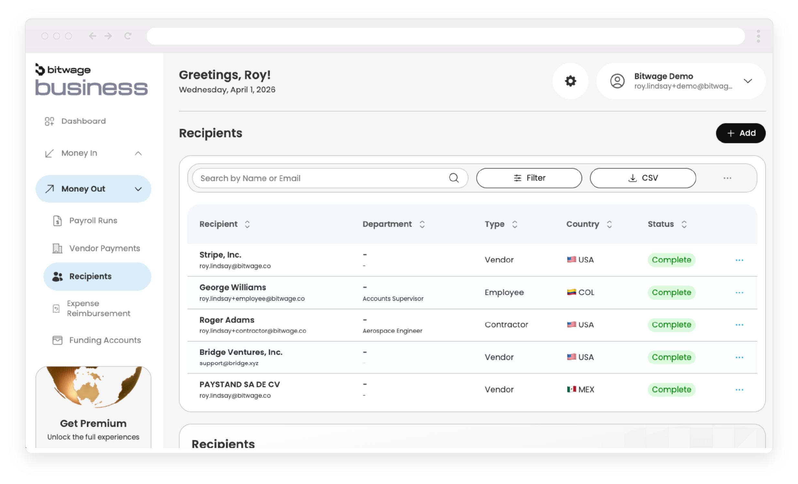This screenshot has height=484, width=798.
Task: Click the Complete status badge for Stripe, Inc.
Action: coord(671,260)
